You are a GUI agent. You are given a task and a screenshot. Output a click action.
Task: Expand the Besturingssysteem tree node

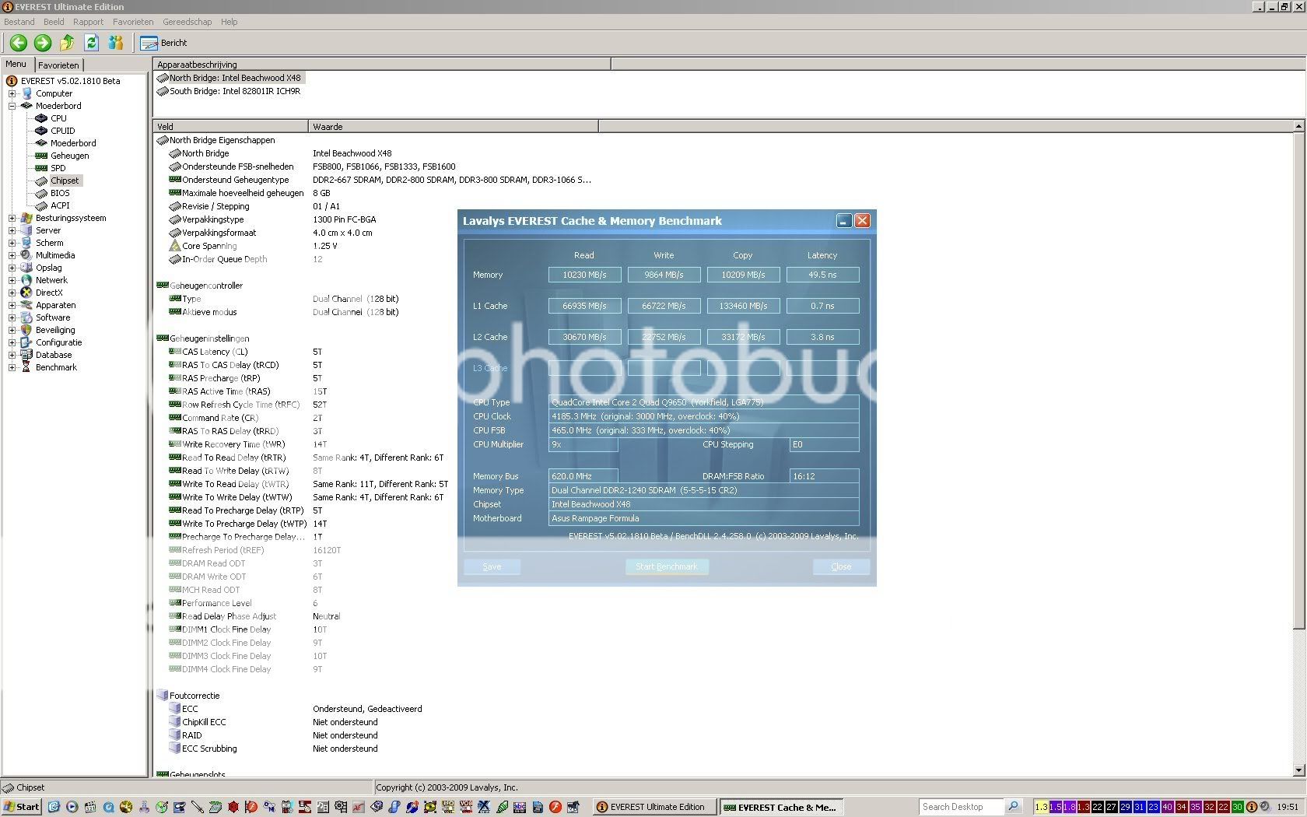tap(12, 218)
